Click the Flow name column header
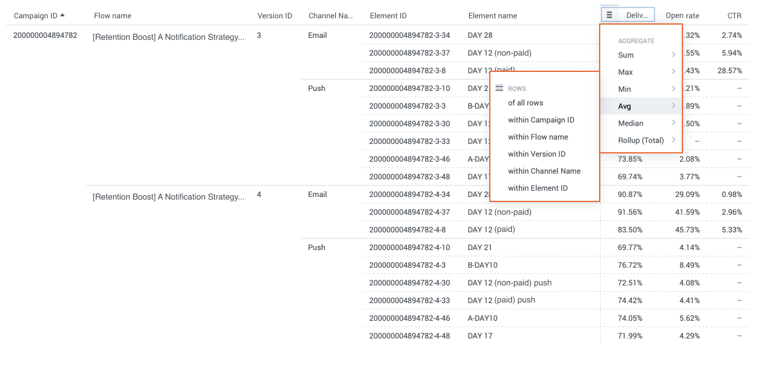The image size is (772, 365). coord(112,16)
